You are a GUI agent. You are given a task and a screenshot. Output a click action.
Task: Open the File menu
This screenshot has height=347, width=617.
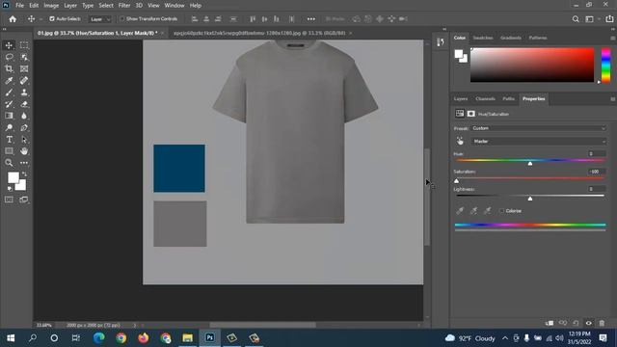click(19, 6)
